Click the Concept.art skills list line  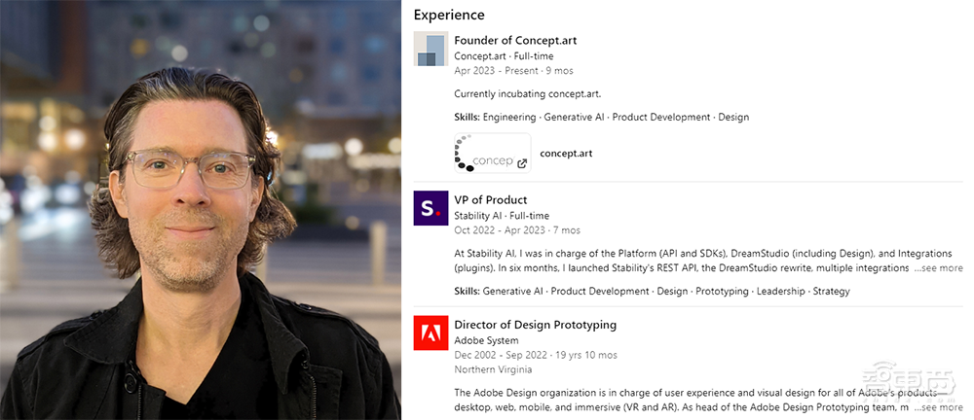click(x=601, y=118)
